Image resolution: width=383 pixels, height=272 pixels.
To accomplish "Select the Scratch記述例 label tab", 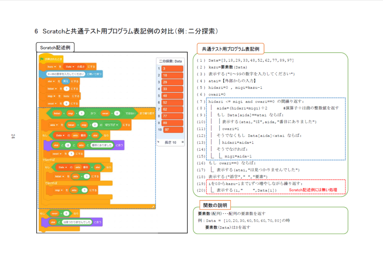I will (x=55, y=48).
